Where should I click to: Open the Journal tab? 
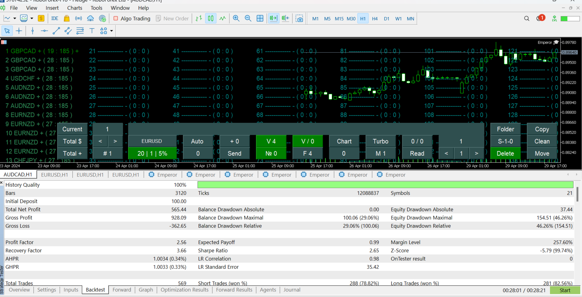[292, 290]
